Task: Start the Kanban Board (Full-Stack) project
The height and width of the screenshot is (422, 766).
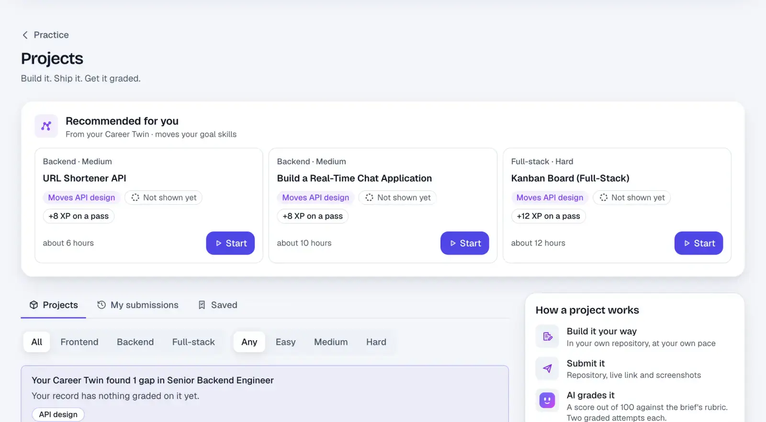Action: (x=698, y=243)
